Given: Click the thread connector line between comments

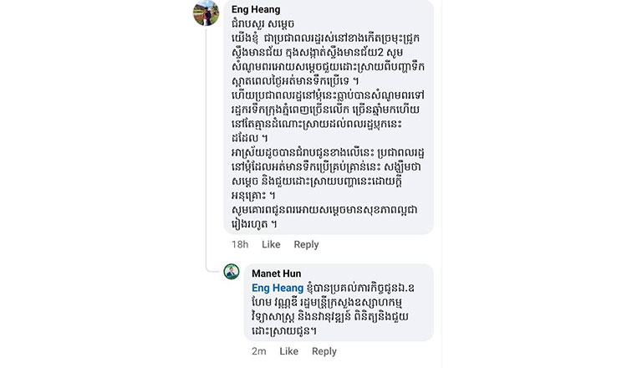Looking at the screenshot, I should [206, 148].
